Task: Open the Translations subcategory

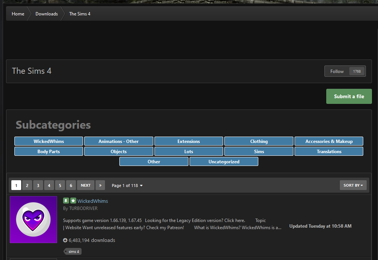Action: pos(329,151)
